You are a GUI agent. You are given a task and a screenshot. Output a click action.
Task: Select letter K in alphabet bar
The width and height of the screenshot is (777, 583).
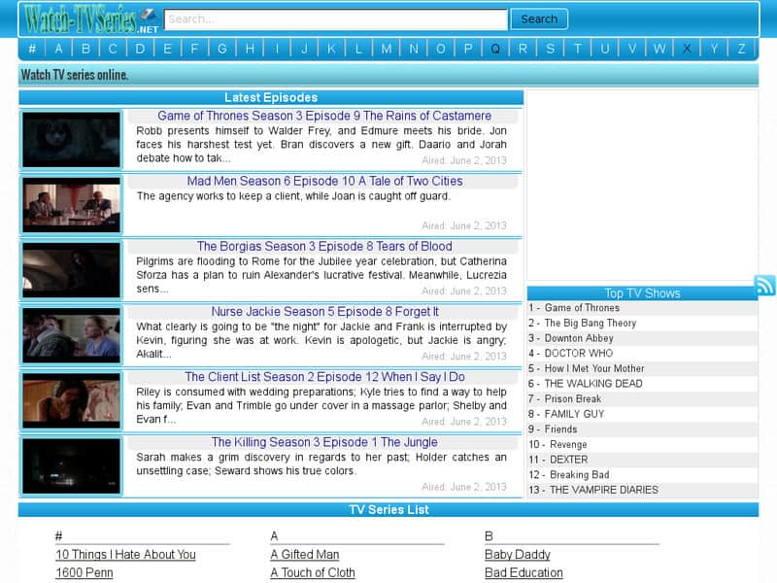click(331, 49)
